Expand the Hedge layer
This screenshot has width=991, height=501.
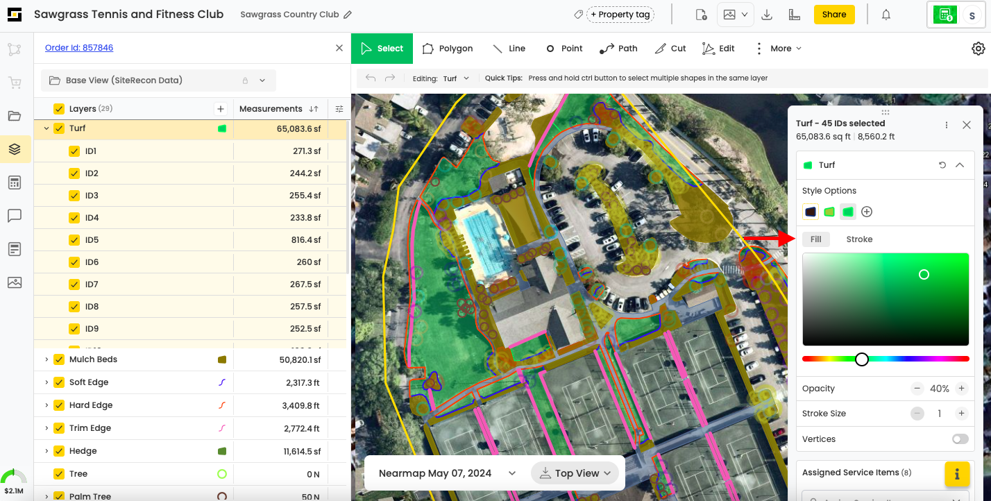46,451
